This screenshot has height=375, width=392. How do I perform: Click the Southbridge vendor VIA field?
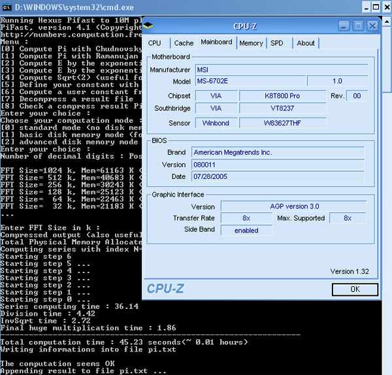pos(216,108)
